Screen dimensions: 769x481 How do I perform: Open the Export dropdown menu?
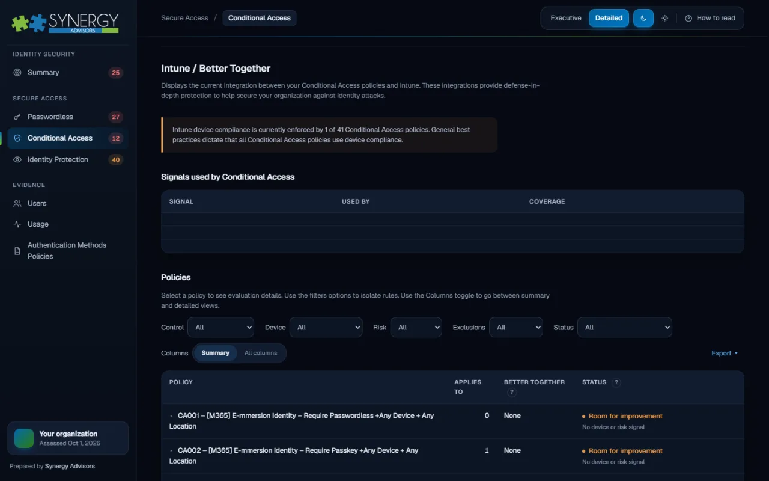(725, 353)
